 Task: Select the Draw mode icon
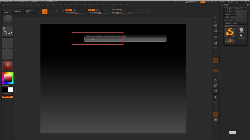(x=45, y=12)
